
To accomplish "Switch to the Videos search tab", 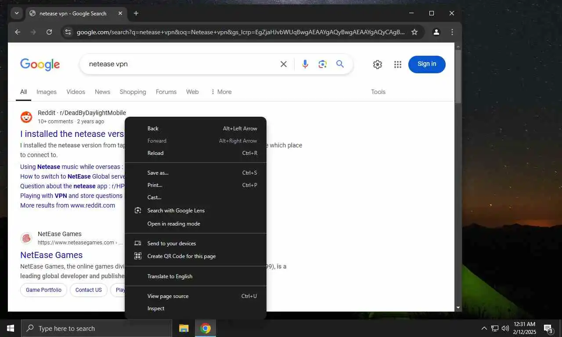I will click(x=76, y=92).
